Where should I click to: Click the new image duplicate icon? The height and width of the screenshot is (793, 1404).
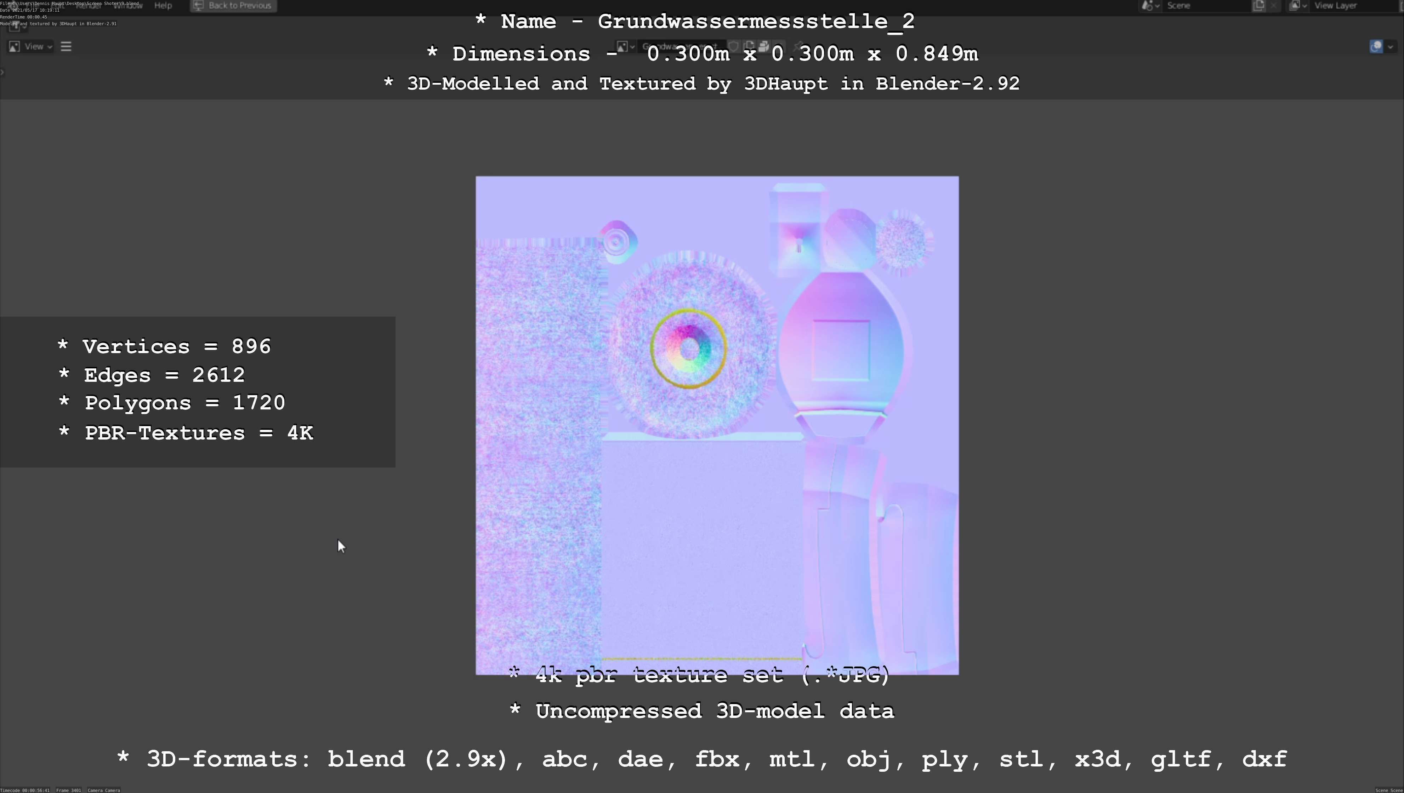click(749, 47)
